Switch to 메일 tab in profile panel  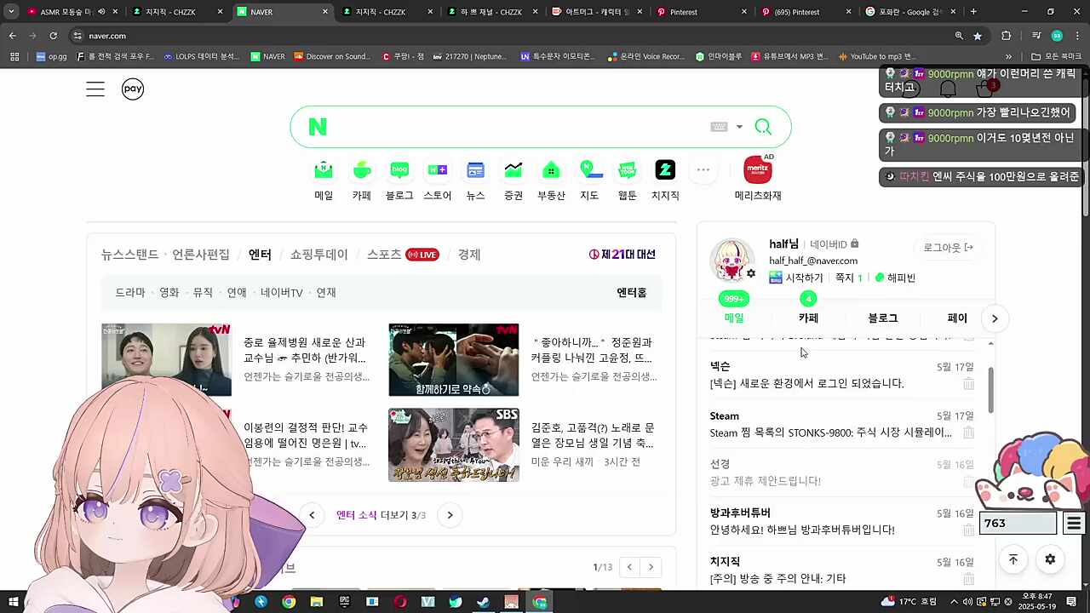[x=734, y=318]
